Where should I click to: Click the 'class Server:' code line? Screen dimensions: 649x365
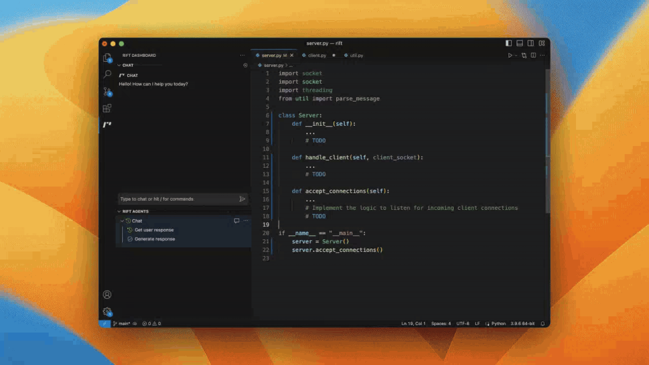[300, 116]
